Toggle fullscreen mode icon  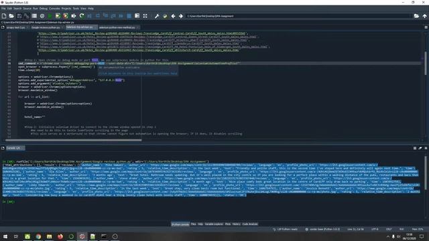click(x=145, y=16)
